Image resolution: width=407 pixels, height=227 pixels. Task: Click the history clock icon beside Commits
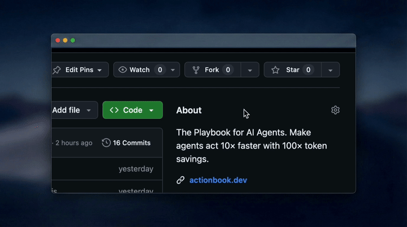pyautogui.click(x=106, y=143)
